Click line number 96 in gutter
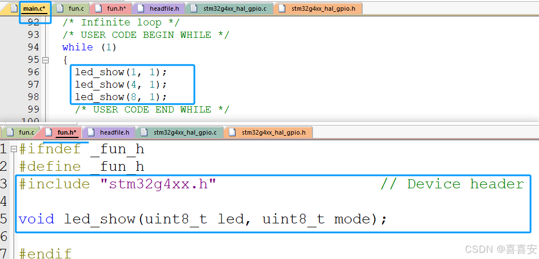 coord(33,72)
